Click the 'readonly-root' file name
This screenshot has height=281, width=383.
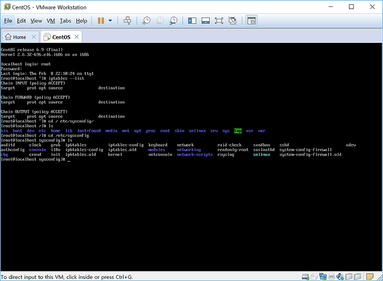233,150
